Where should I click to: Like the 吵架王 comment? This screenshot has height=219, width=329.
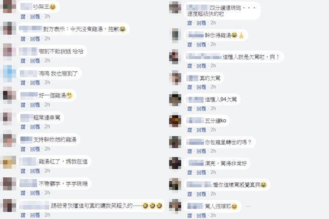pyautogui.click(x=23, y=16)
